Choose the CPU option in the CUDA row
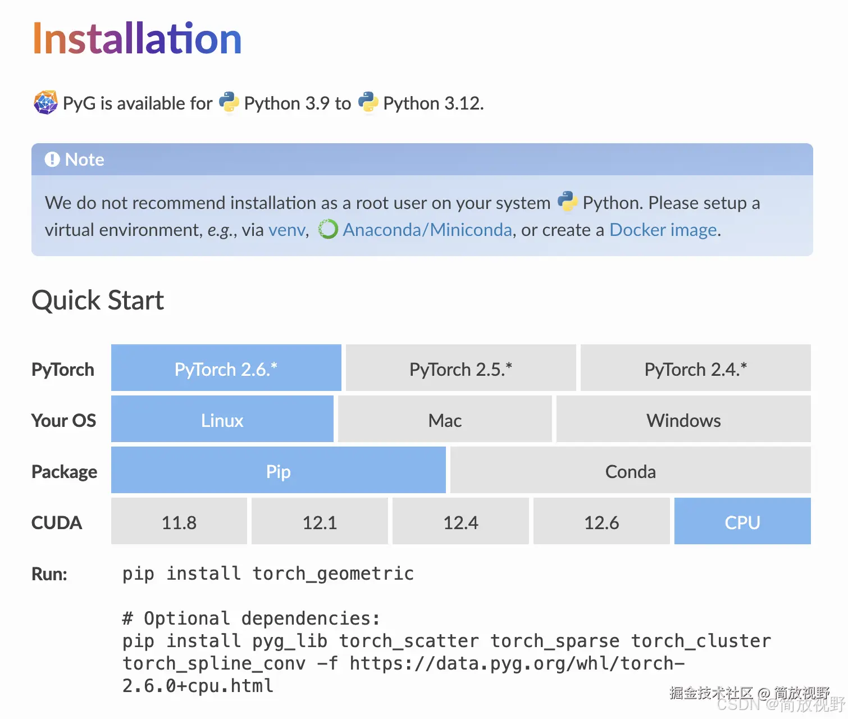This screenshot has height=719, width=848. click(742, 521)
